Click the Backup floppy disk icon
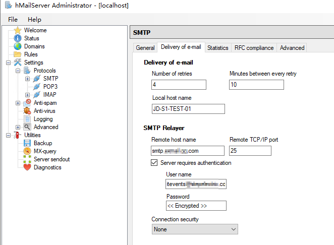The height and width of the screenshot is (245, 334). click(x=27, y=143)
